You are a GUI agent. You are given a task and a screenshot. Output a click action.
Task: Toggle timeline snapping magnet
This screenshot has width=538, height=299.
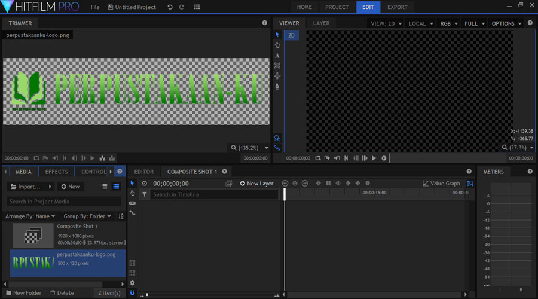(132, 293)
